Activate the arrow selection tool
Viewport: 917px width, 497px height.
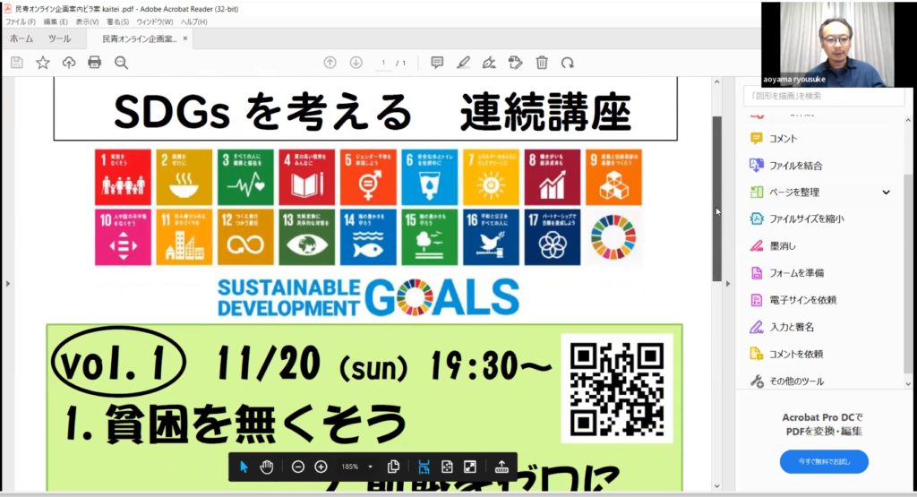pos(244,467)
